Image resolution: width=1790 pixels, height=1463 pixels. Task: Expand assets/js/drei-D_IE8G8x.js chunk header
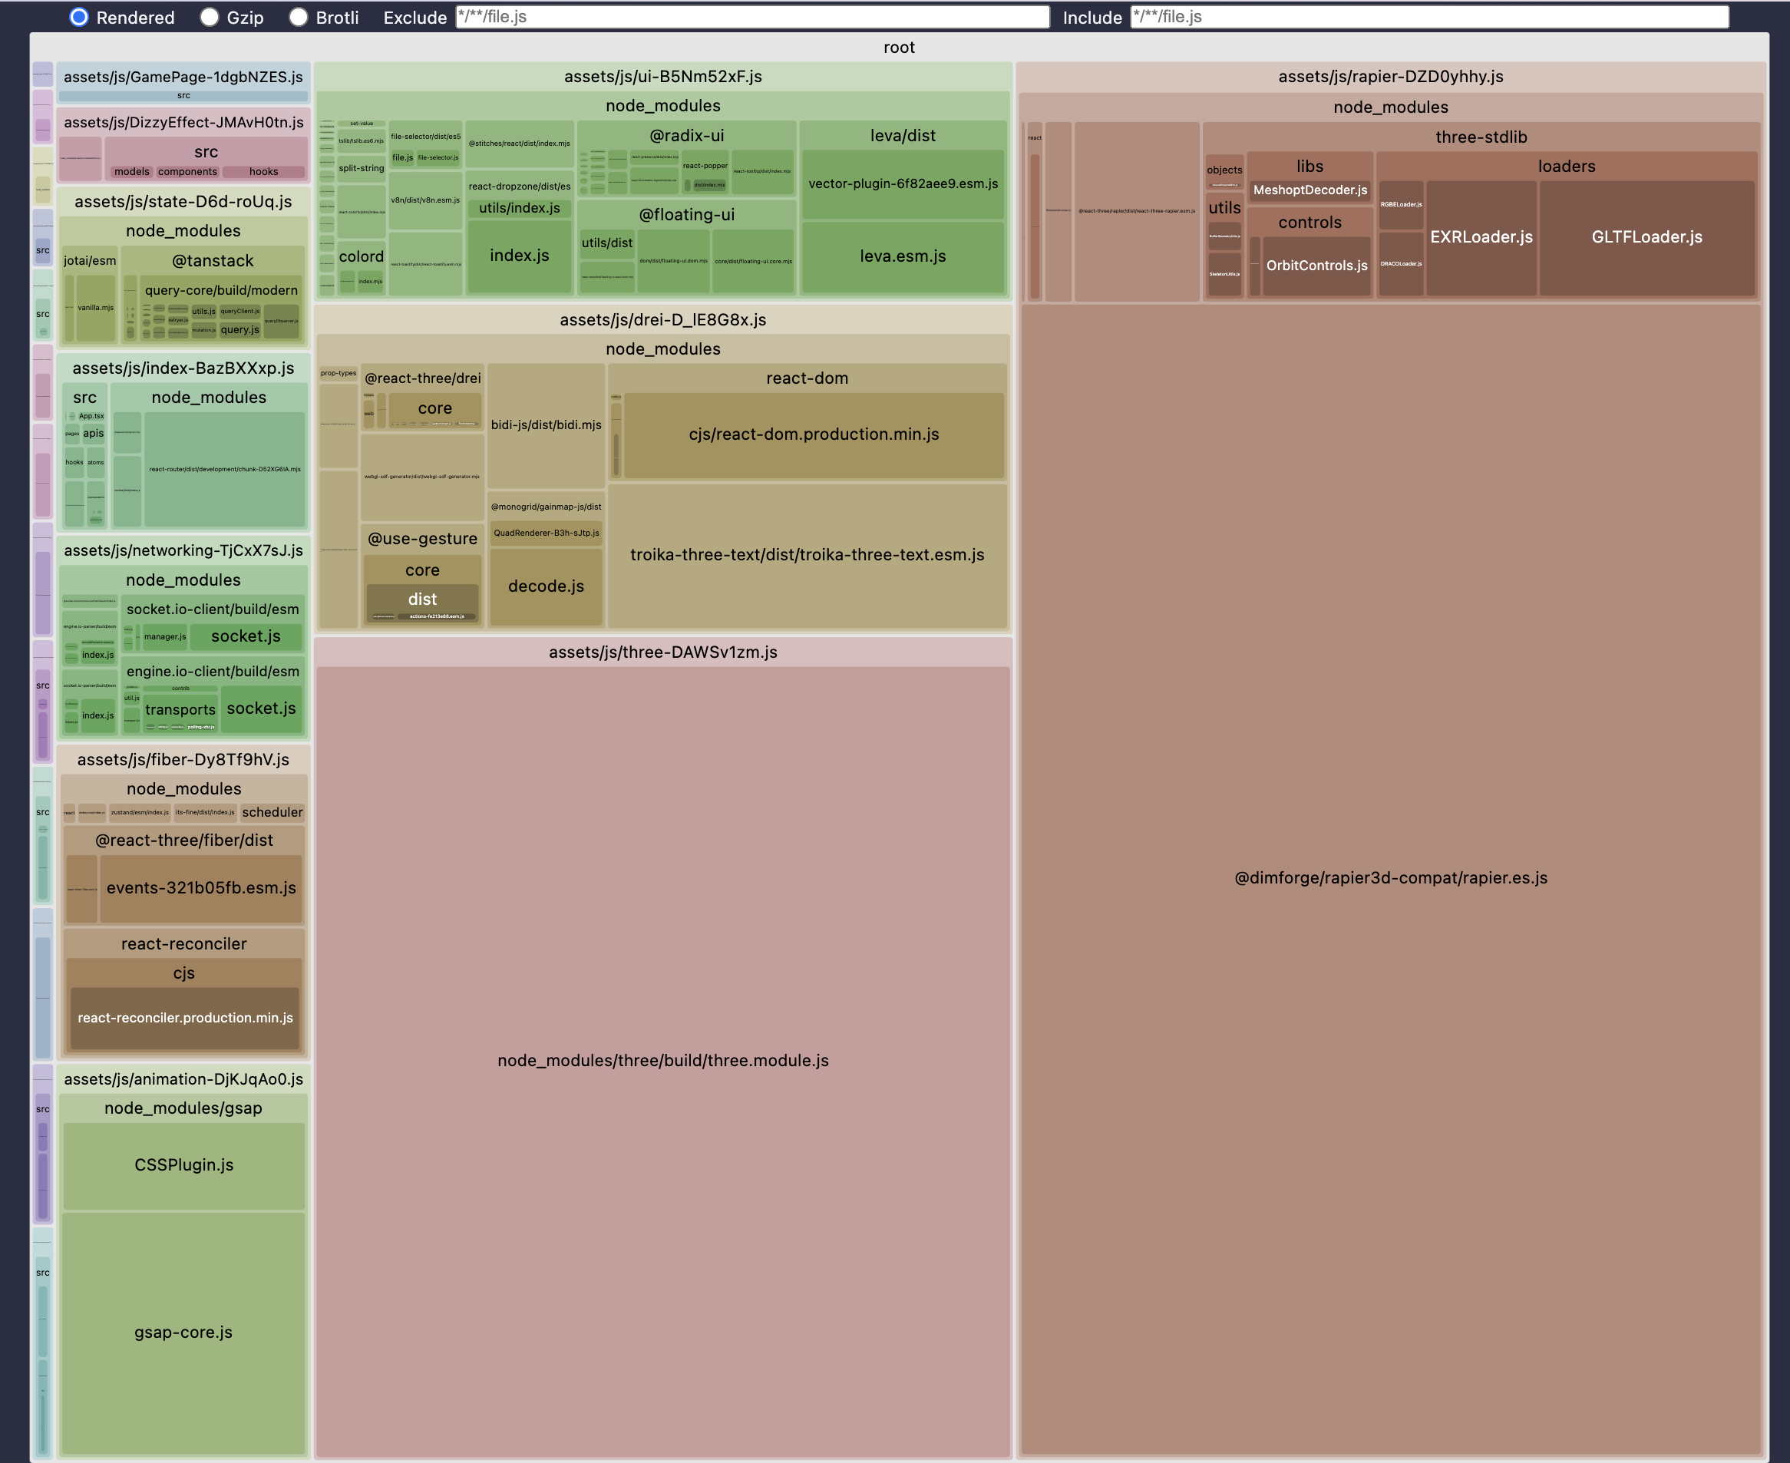pos(662,320)
